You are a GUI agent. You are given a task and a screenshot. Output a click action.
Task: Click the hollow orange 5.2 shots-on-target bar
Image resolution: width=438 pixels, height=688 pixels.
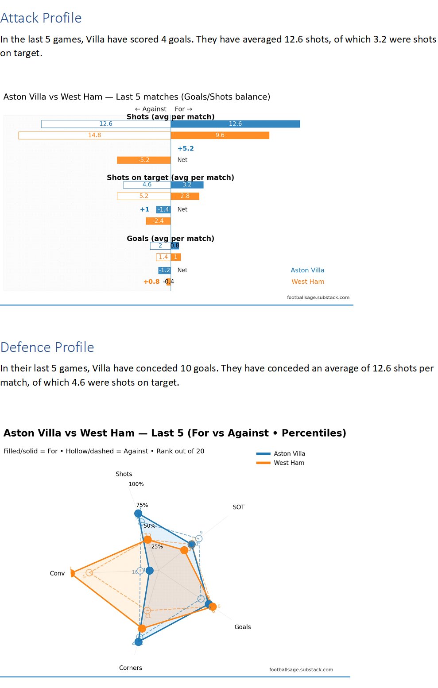[x=143, y=196]
